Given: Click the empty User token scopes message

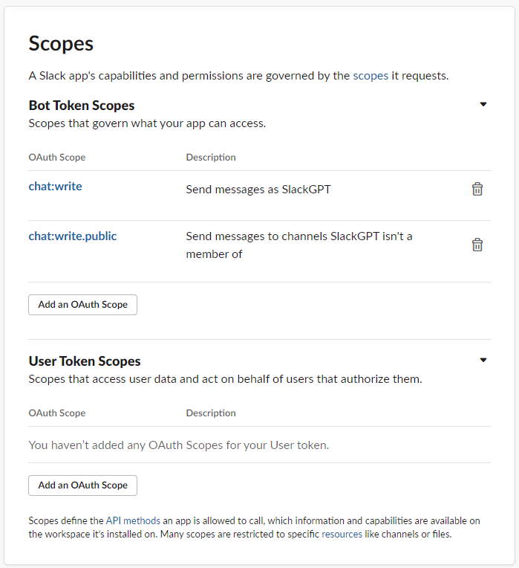Looking at the screenshot, I should (x=178, y=445).
